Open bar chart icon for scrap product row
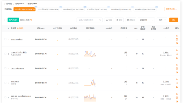 tap(177, 36)
